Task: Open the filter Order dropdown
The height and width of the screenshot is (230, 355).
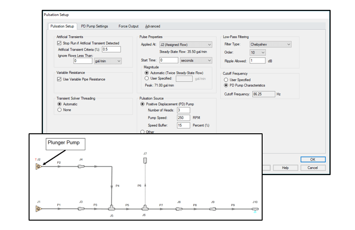Action: coord(257,53)
